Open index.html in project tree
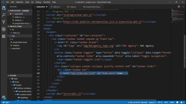 point(20,49)
